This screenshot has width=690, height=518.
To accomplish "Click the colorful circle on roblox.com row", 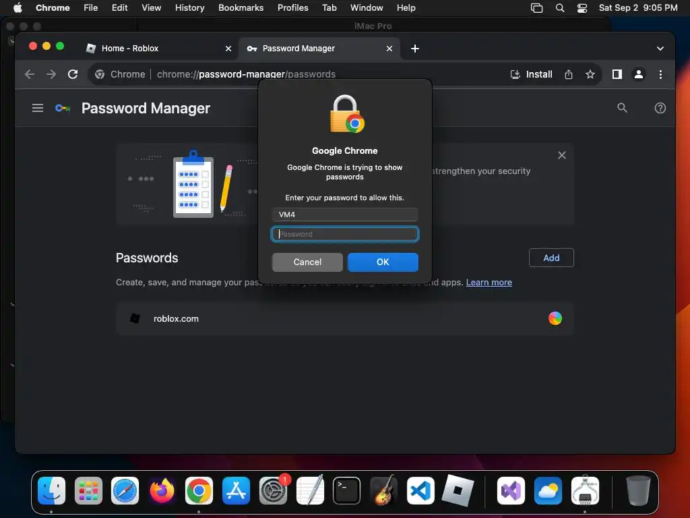I will pos(555,318).
